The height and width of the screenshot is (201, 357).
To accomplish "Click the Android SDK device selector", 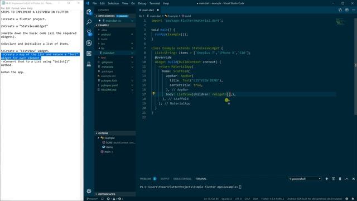I will (315, 199).
